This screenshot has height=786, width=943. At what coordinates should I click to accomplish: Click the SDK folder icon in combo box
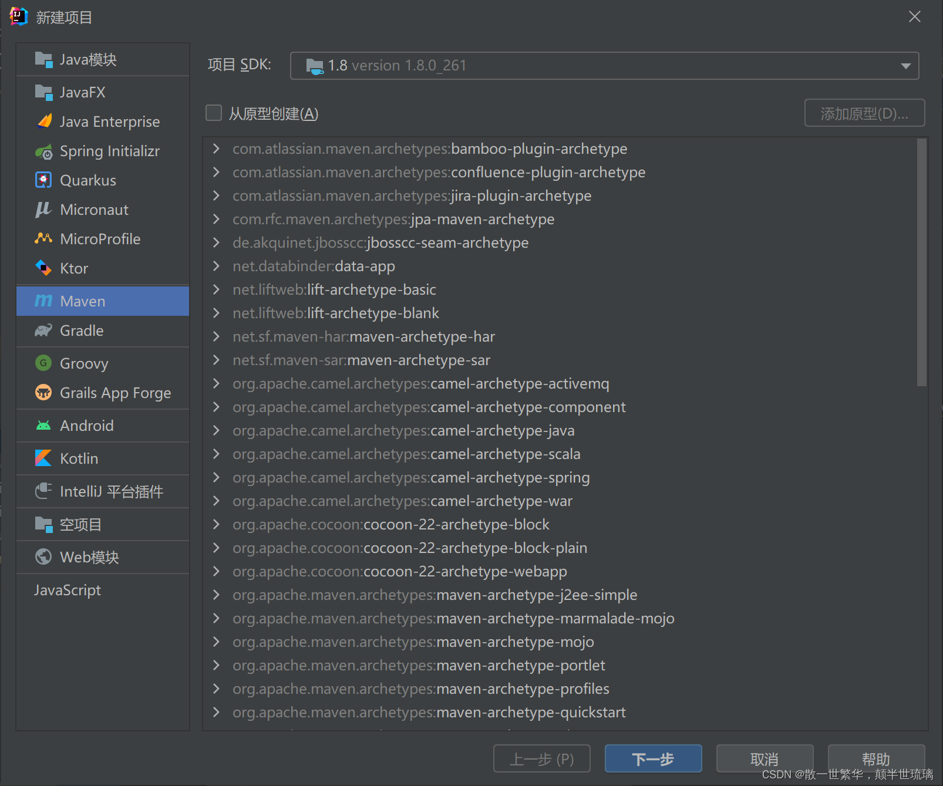pos(315,66)
